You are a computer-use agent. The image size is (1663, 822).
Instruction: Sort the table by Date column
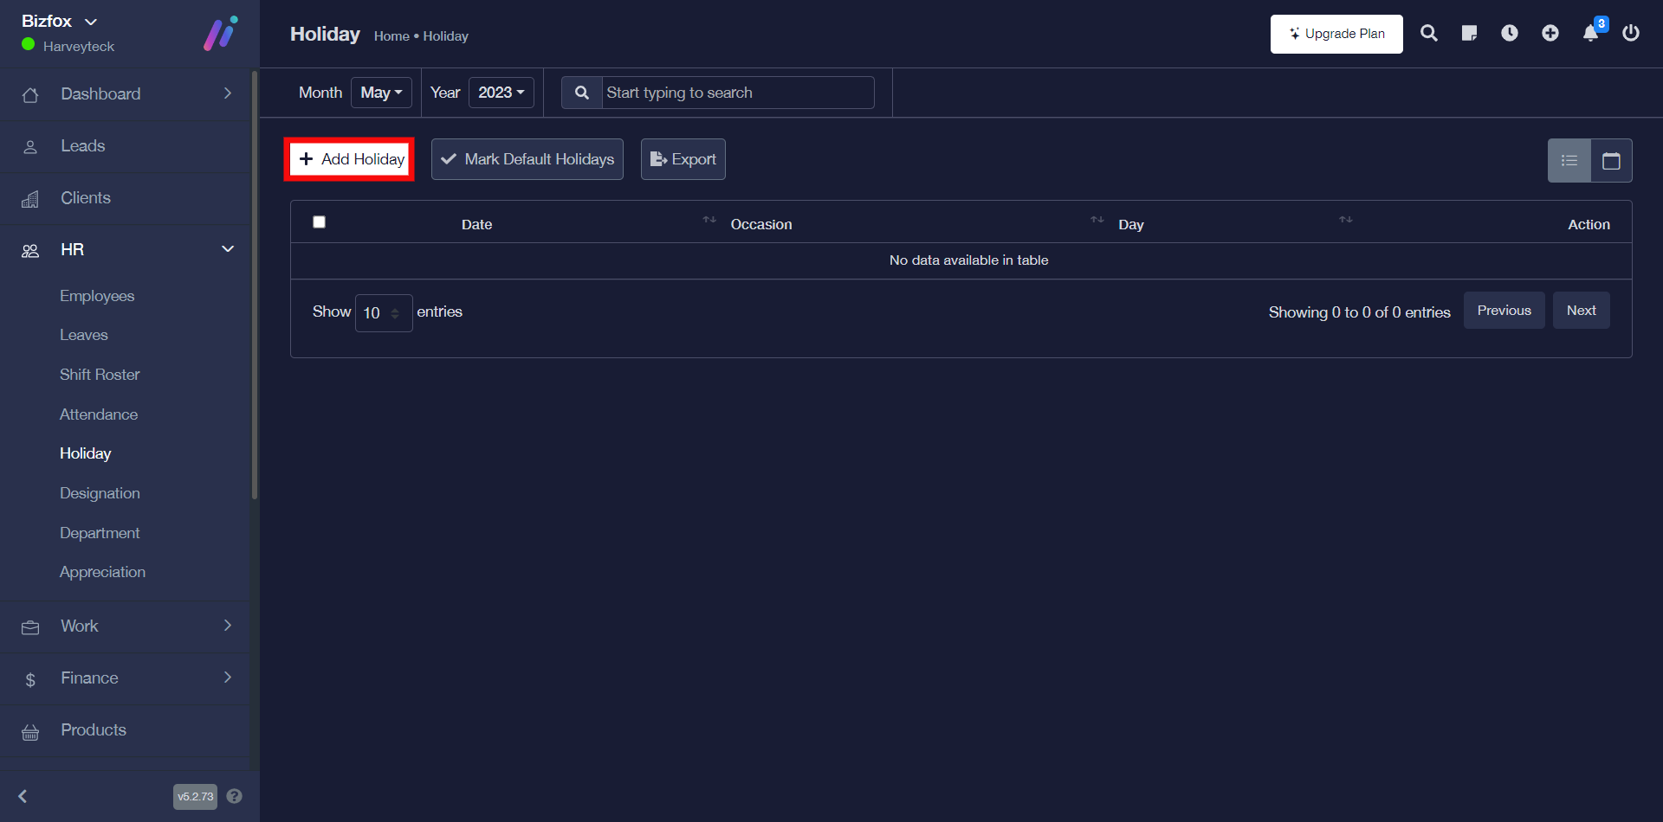pyautogui.click(x=476, y=224)
